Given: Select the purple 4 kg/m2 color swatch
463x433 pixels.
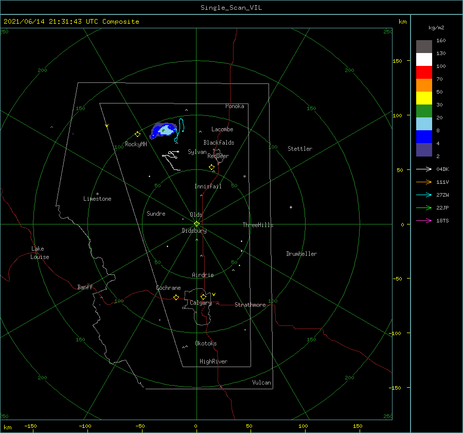Looking at the screenshot, I should click(424, 149).
